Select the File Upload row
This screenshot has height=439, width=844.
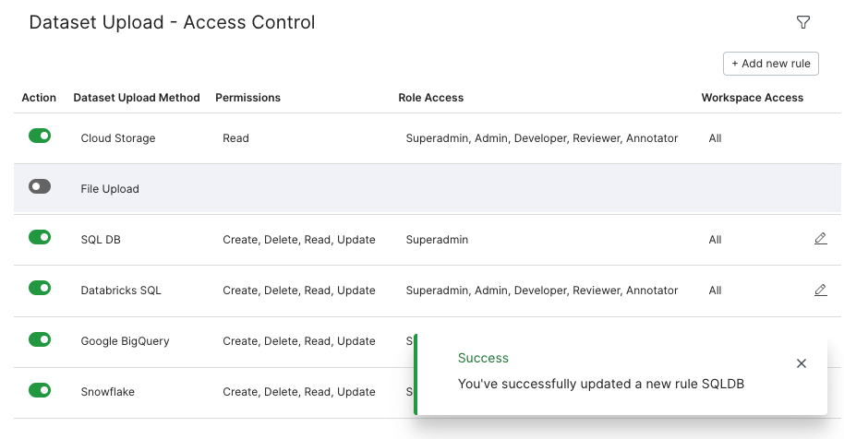click(x=428, y=188)
